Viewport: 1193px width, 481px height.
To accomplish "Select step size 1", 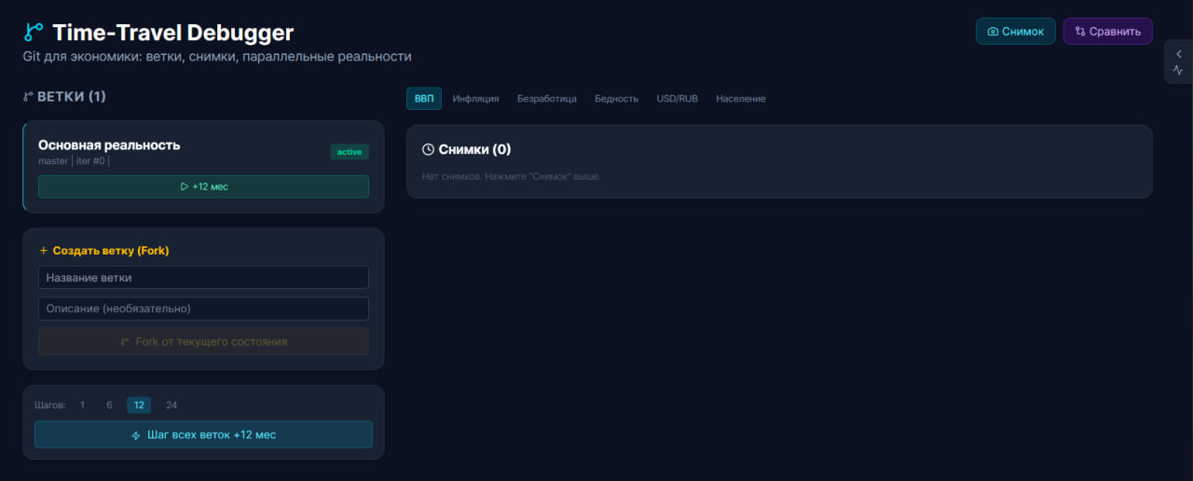I will pyautogui.click(x=83, y=405).
